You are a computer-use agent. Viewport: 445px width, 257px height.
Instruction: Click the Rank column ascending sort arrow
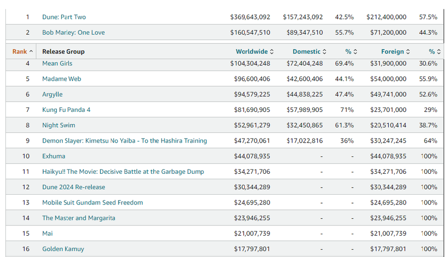[31, 51]
